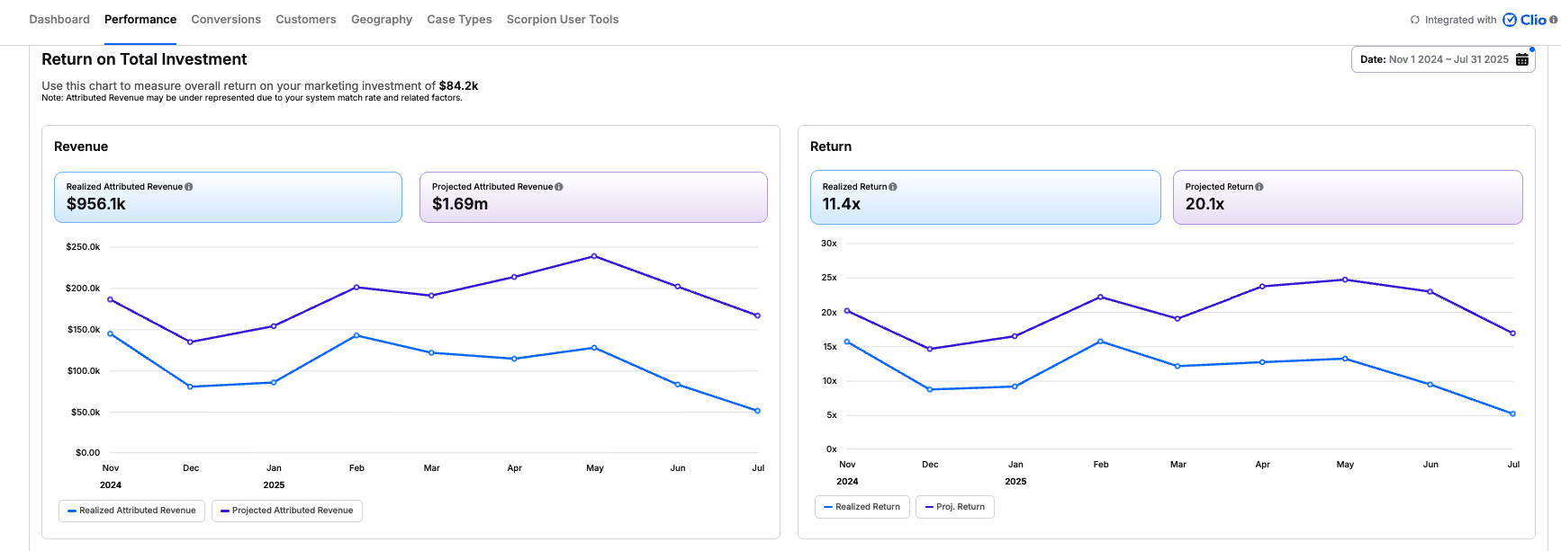This screenshot has width=1561, height=551.
Task: Hide the Realized Return legend series
Action: (862, 507)
